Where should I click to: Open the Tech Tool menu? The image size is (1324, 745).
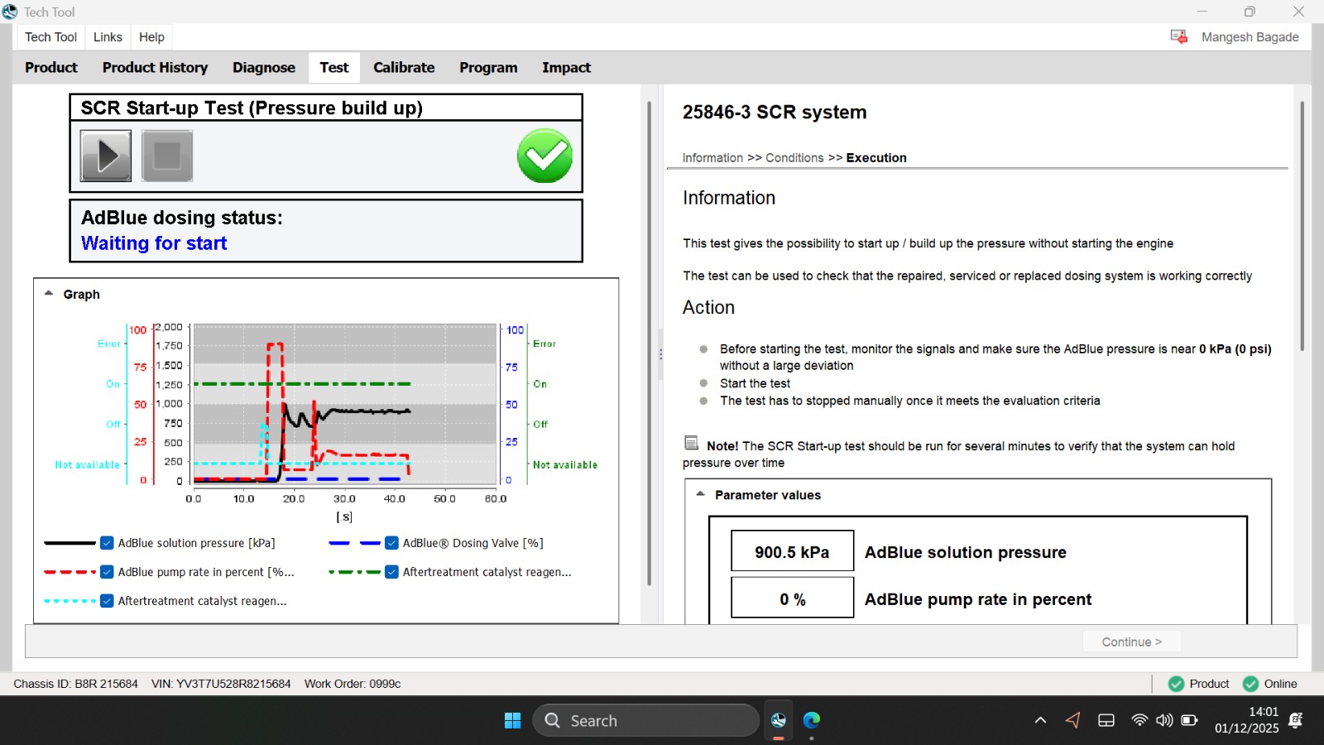pyautogui.click(x=50, y=36)
